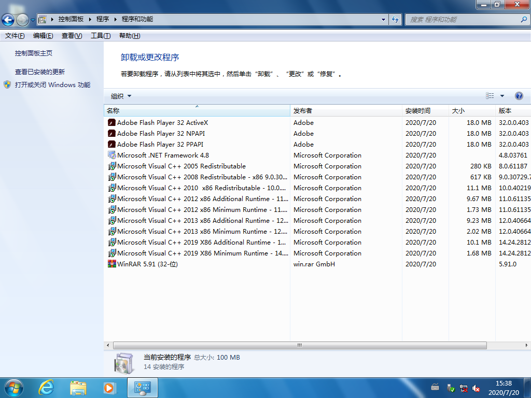The width and height of the screenshot is (531, 398).
Task: Click the scroll left arrow
Action: coord(108,345)
